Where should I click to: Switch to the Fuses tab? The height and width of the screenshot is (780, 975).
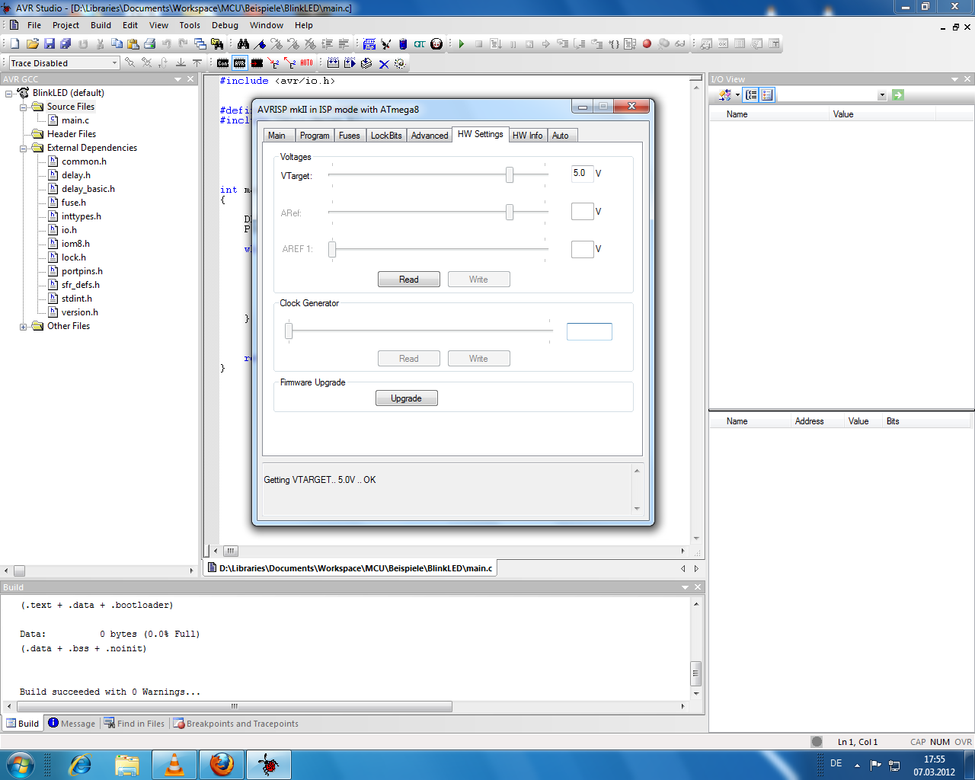350,136
